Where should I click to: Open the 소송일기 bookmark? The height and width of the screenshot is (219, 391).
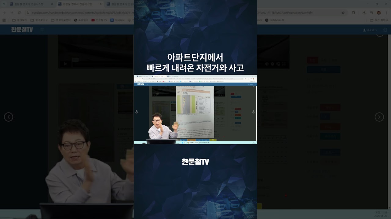81,20
